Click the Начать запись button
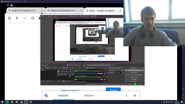Image resolution: width=185 pixels, height=104 pixels. [134, 73]
